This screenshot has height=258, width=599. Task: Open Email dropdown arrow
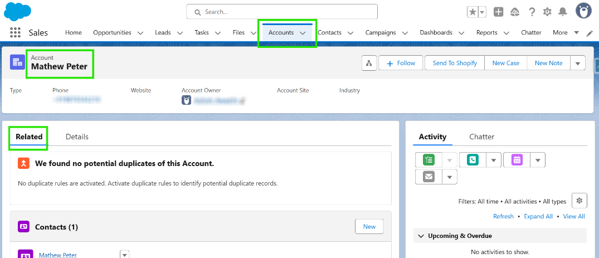tap(450, 177)
